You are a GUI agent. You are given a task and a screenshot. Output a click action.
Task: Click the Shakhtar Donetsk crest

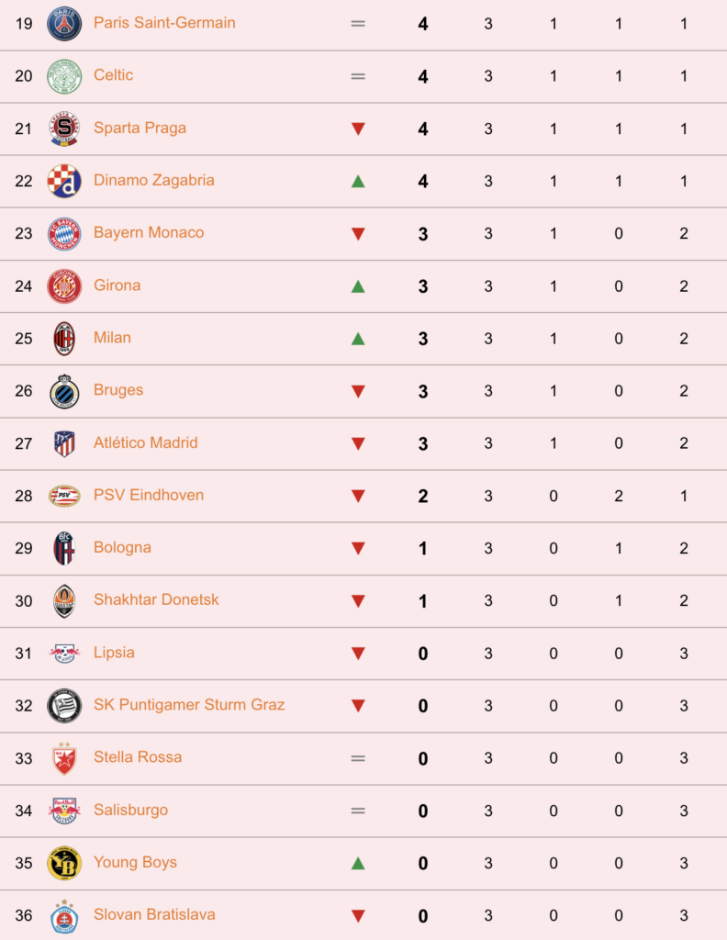[64, 600]
